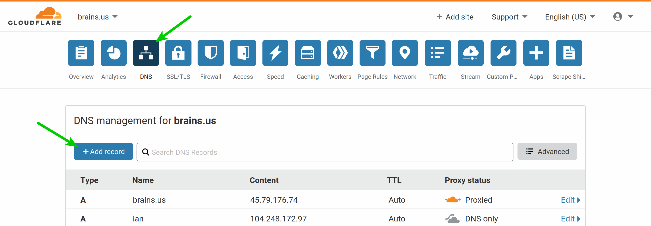Open the Stream cloud play icon
This screenshot has width=651, height=226.
471,53
